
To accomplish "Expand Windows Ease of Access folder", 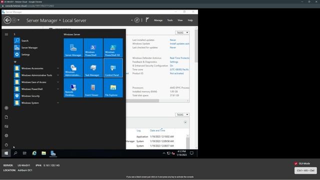I will click(x=36, y=82).
